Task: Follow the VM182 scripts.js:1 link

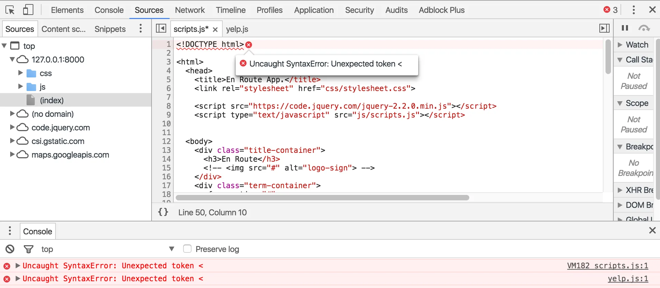Action: coord(608,266)
